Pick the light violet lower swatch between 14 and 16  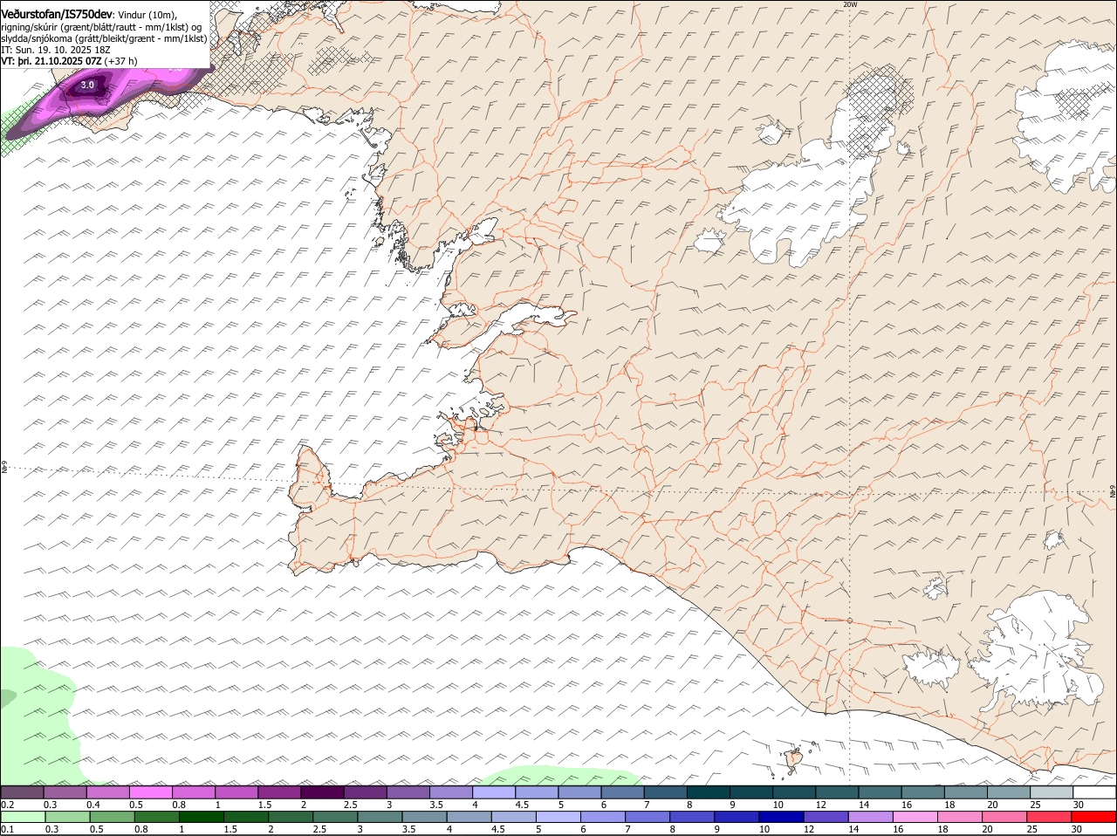[x=870, y=817]
